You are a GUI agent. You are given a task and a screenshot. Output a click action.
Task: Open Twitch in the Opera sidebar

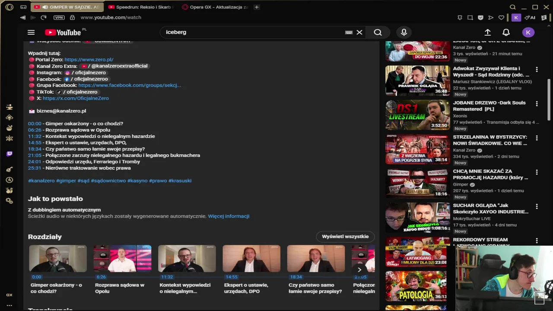click(10, 154)
